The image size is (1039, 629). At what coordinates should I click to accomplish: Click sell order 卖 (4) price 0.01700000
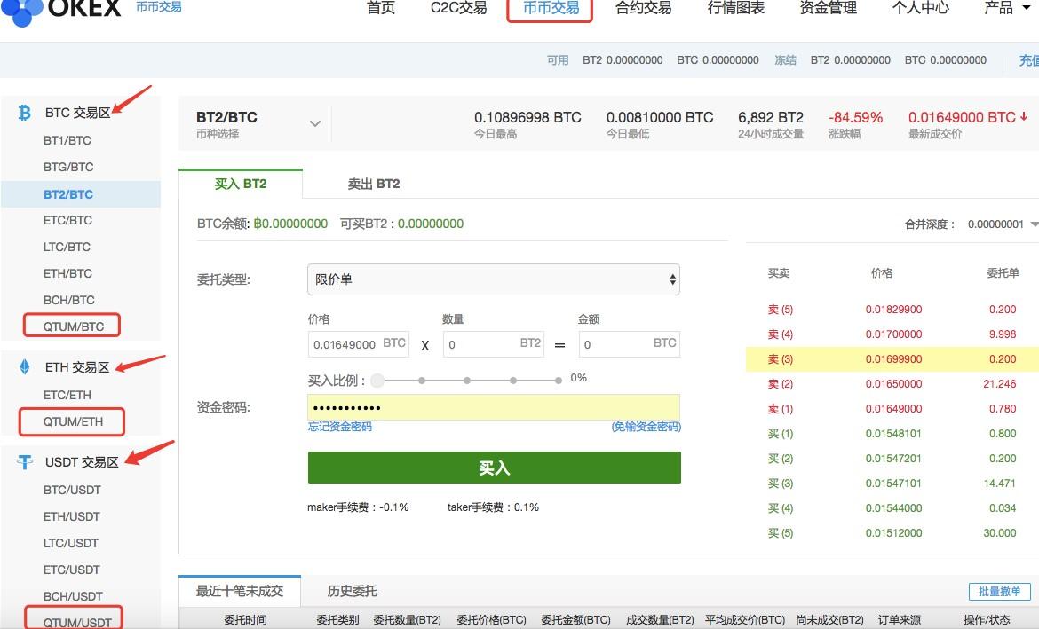pyautogui.click(x=894, y=334)
